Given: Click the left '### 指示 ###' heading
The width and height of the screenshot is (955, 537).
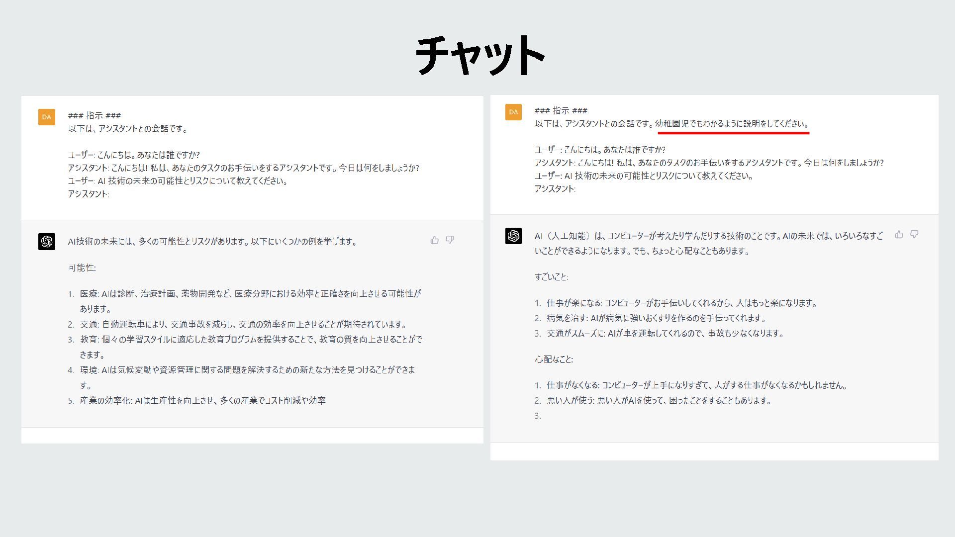Looking at the screenshot, I should (x=95, y=115).
